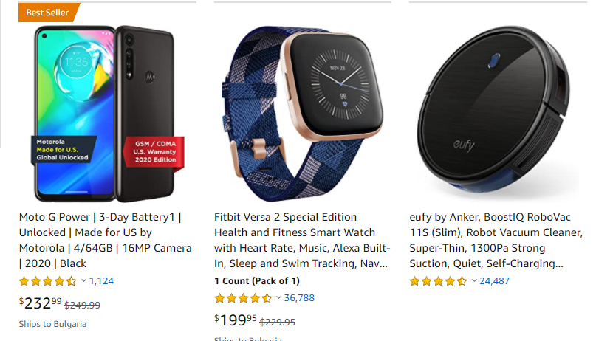View the 24,487 eufy reviews
Image resolution: width=596 pixels, height=341 pixels.
pos(495,281)
